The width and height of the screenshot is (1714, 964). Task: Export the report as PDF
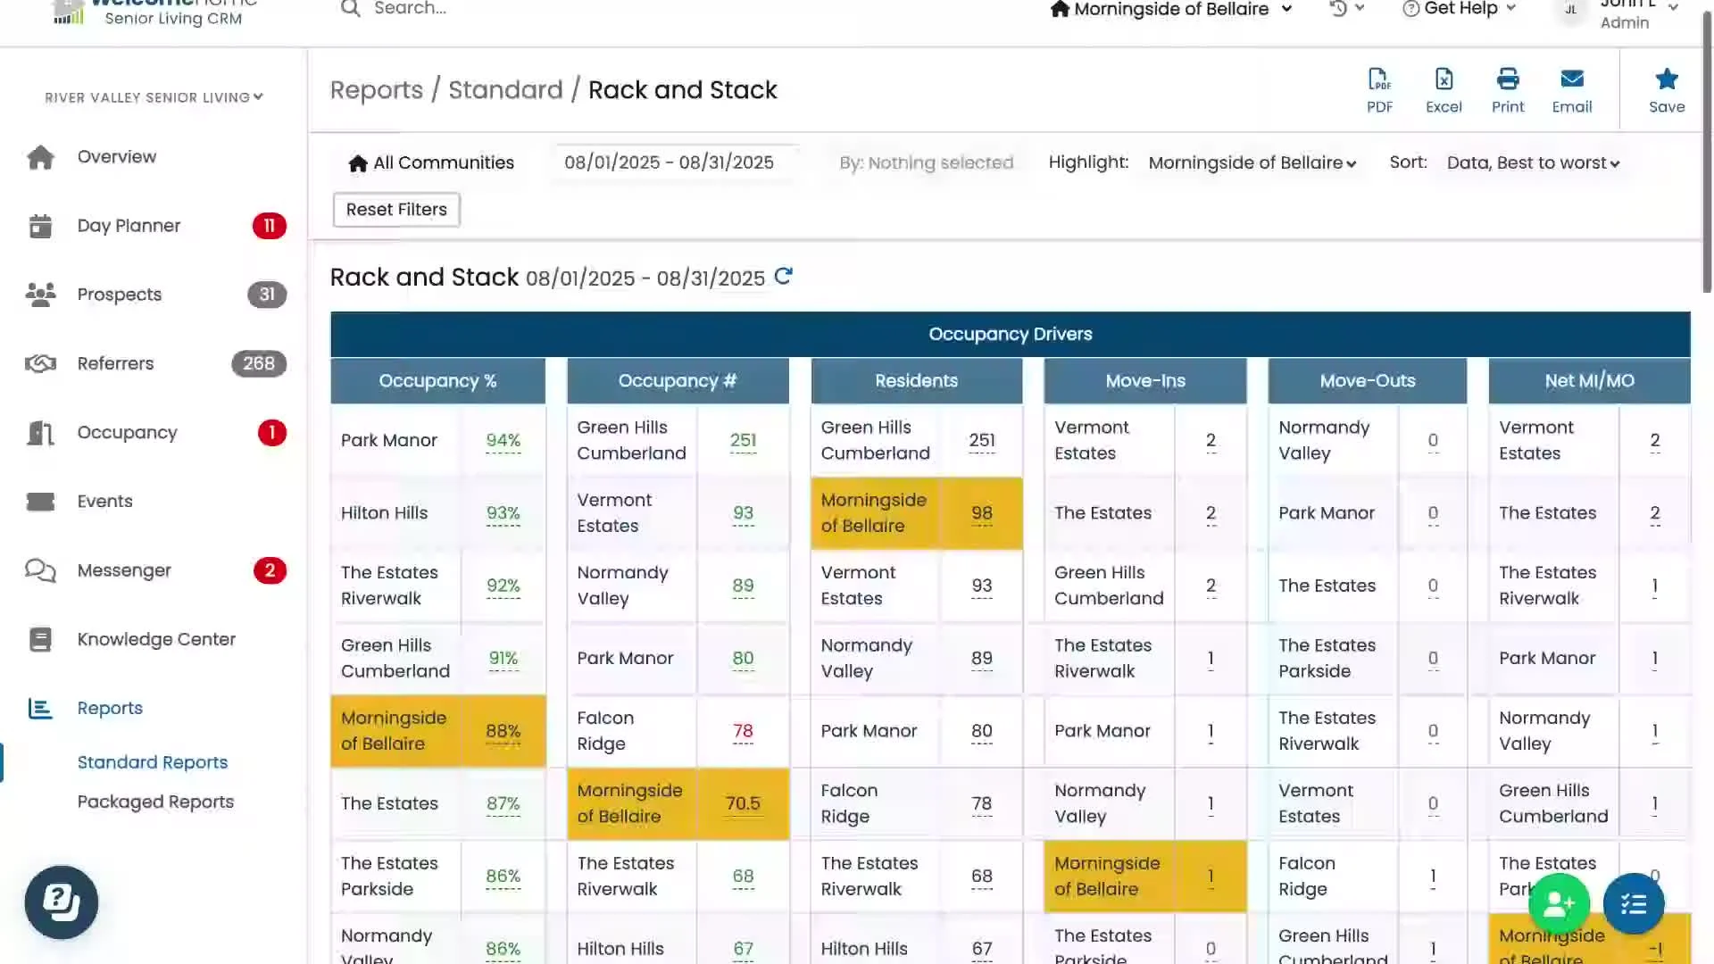coord(1379,90)
